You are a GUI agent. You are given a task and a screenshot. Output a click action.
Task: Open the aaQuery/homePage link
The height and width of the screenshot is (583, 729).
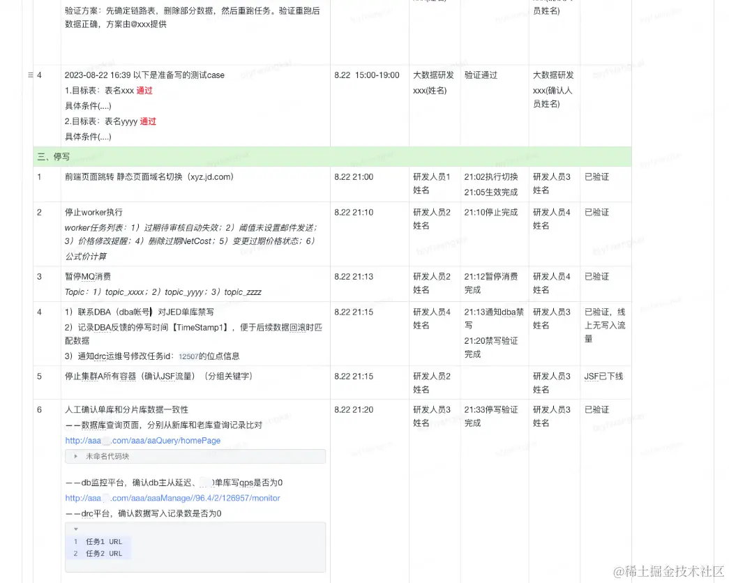143,440
